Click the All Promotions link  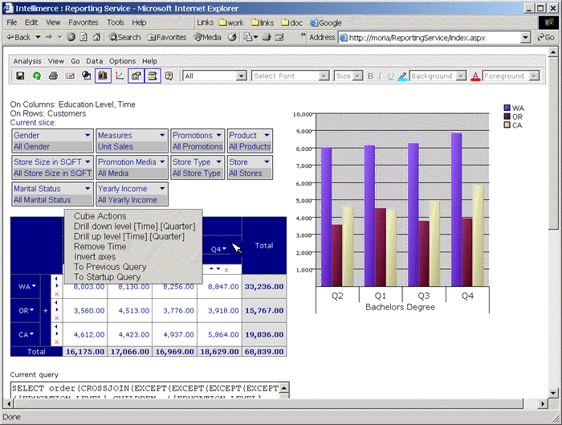pos(198,146)
